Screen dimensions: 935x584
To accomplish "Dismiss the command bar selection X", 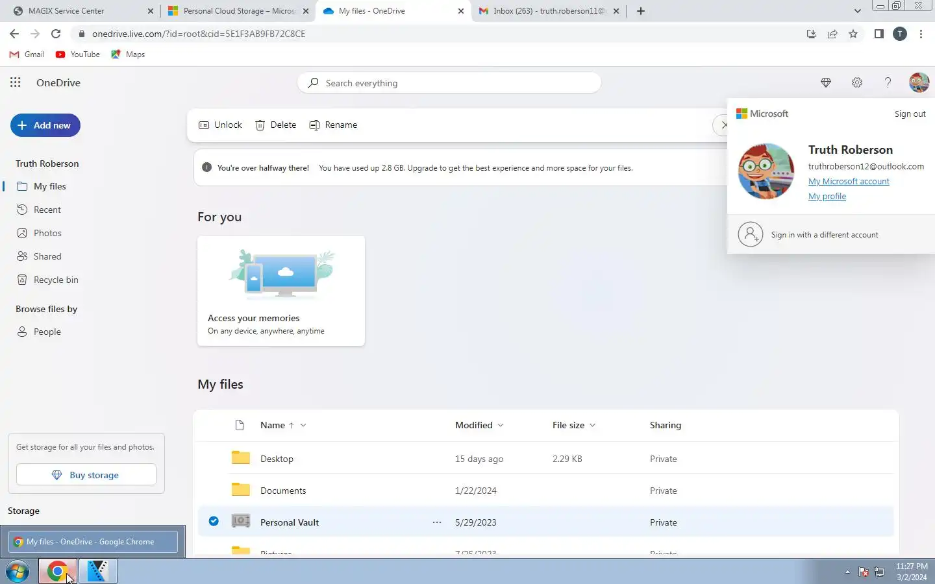I will coord(725,125).
